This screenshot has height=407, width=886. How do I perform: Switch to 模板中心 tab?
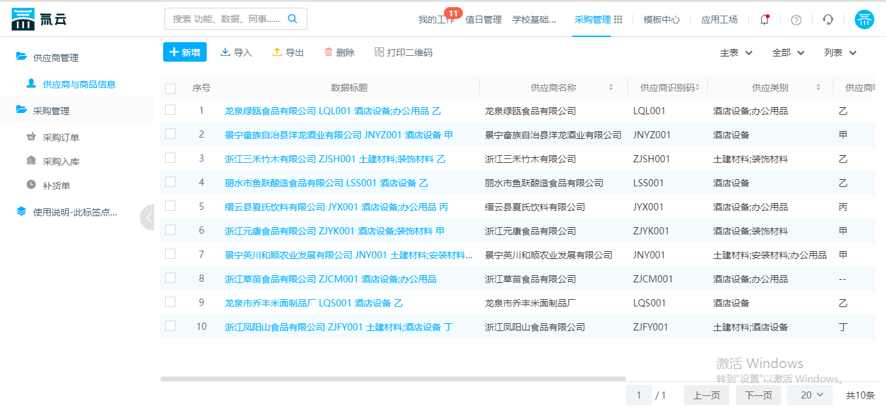tap(661, 19)
